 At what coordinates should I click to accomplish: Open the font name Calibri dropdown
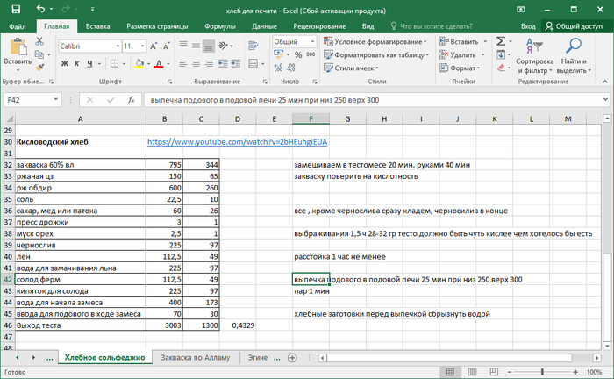click(116, 46)
